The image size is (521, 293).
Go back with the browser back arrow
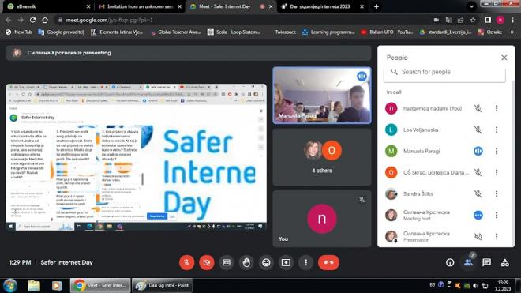pos(9,20)
